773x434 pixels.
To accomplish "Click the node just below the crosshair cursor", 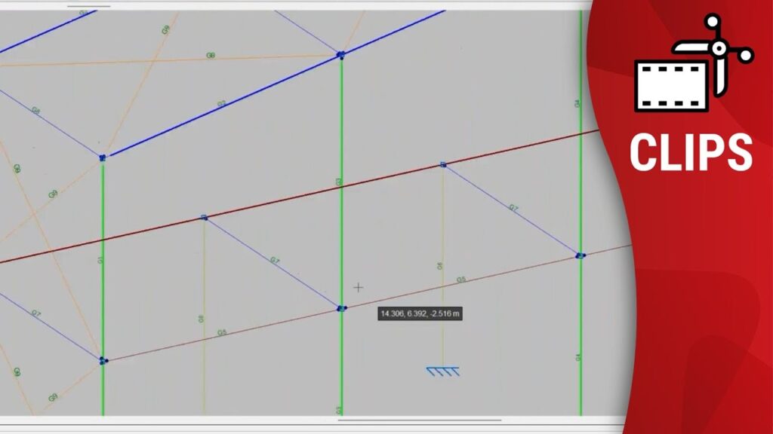I will [341, 308].
